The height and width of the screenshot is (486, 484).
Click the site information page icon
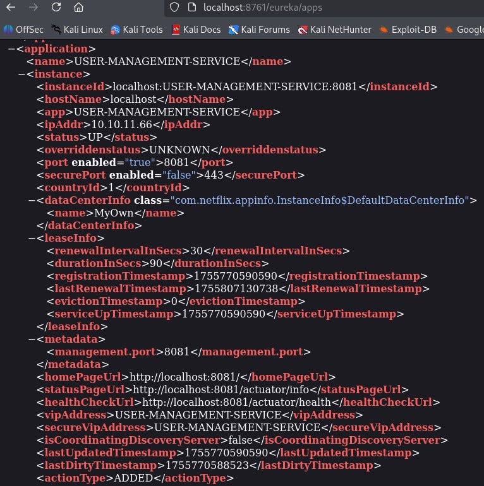pos(191,8)
